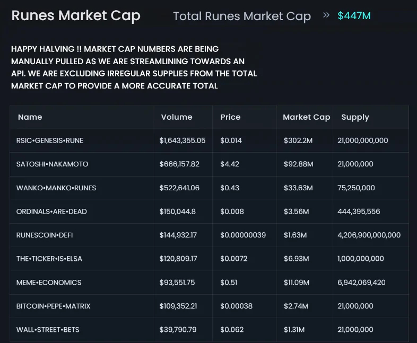
Task: Select the RUNESCOIN•DEFI row name
Action: 45,235
